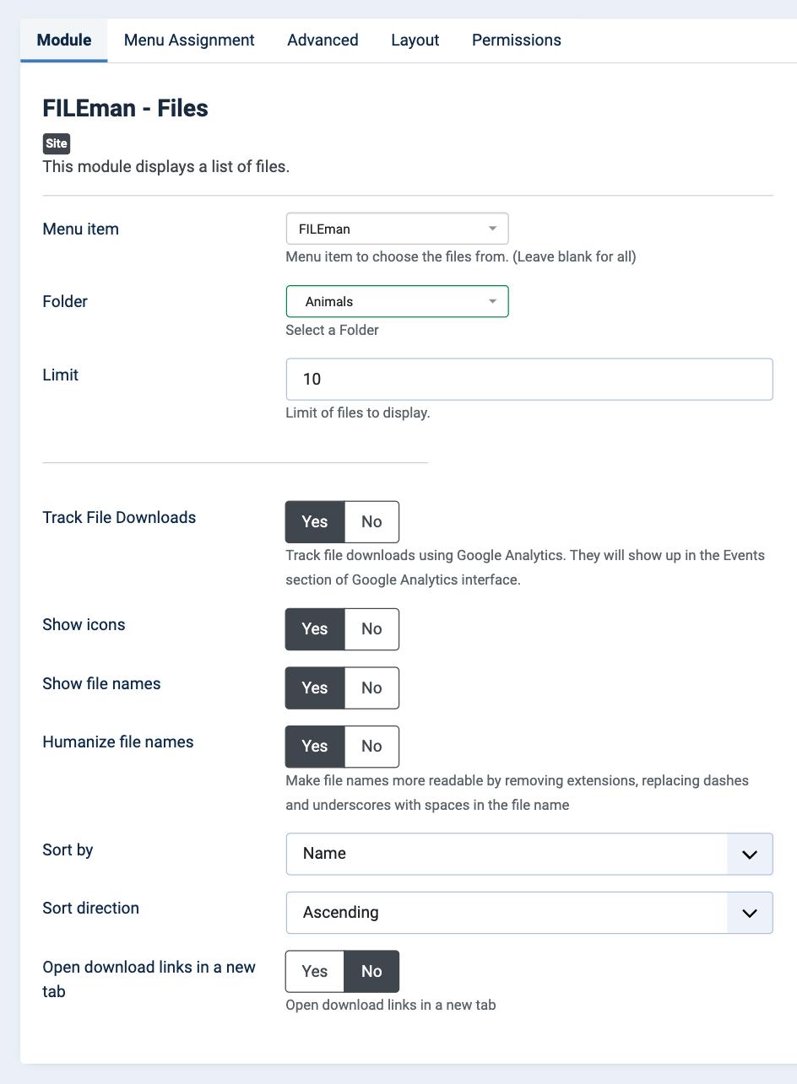This screenshot has width=797, height=1084.
Task: Open the Layout tab
Action: coord(415,40)
